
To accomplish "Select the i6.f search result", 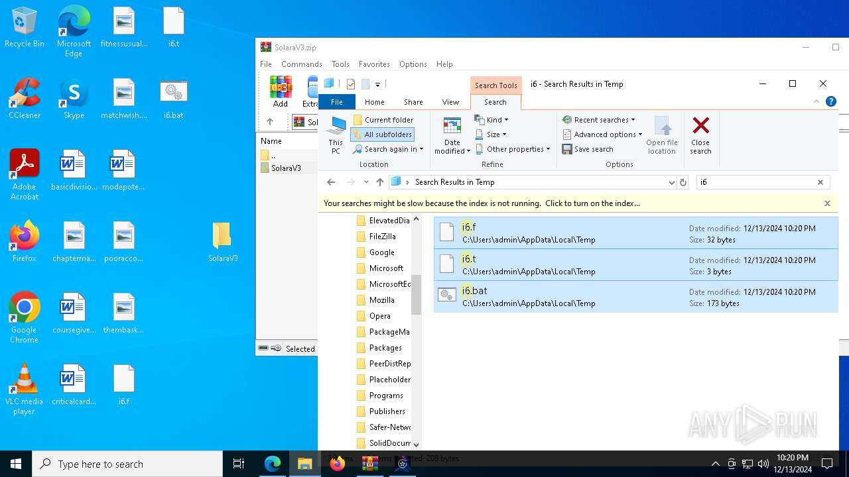I will (x=635, y=233).
